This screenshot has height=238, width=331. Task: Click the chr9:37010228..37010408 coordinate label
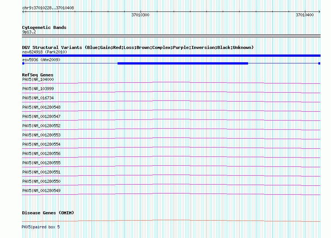[x=48, y=8]
